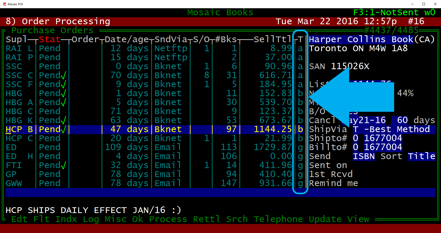Click the Send ISBN option
This screenshot has width=441, height=233.
(x=364, y=156)
